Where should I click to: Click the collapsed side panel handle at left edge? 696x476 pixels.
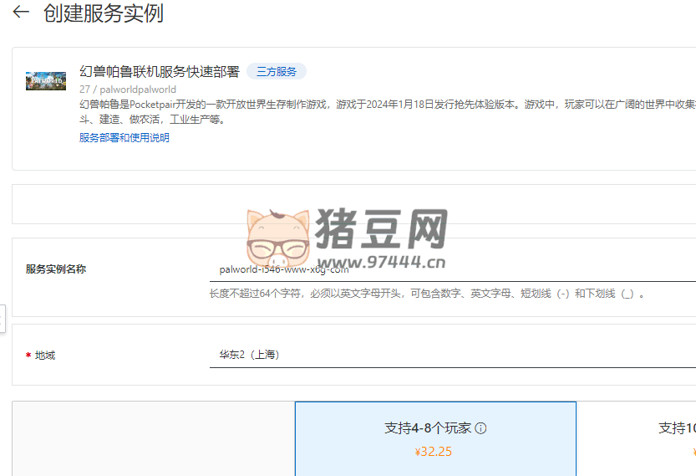pos(3,318)
